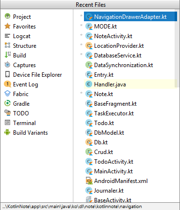Image resolution: width=180 pixels, height=210 pixels.
Task: Select the Entry.kt file
Action: (x=104, y=75)
